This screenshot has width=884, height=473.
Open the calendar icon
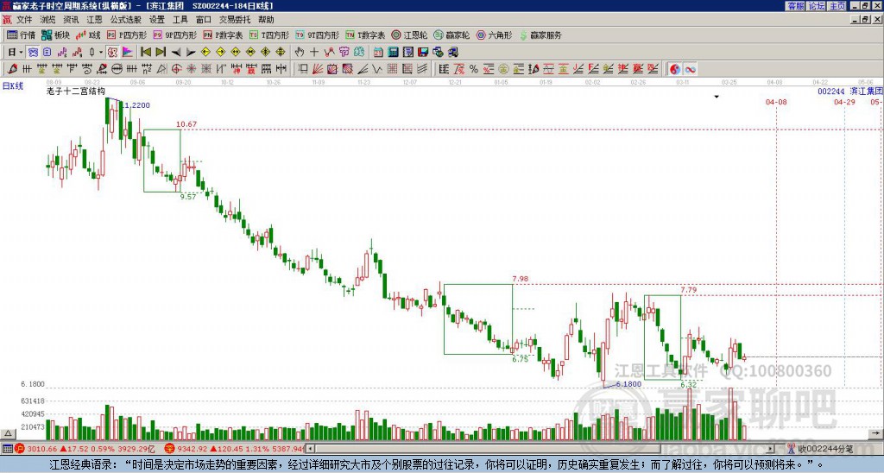tap(378, 53)
